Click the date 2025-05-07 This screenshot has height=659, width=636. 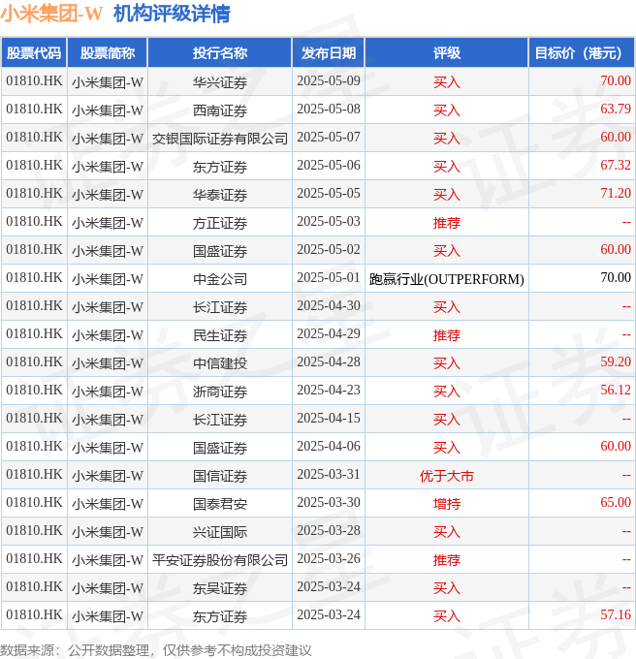(329, 137)
